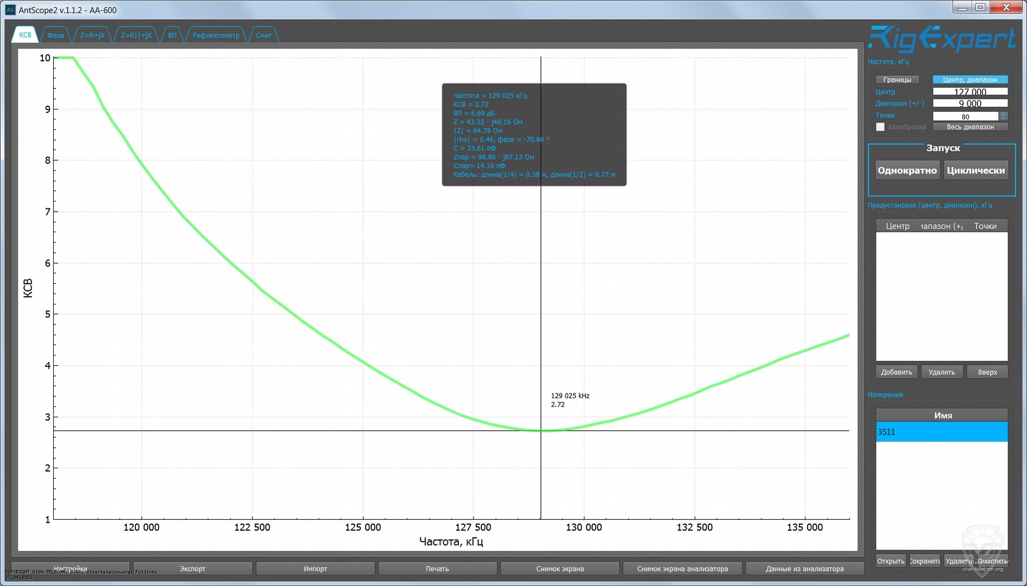
Task: Start a single scan with Однократно
Action: point(907,170)
